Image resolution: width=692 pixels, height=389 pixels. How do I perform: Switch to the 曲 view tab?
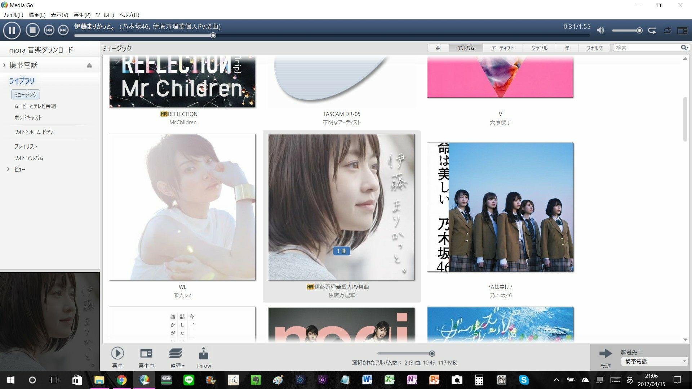tap(438, 48)
